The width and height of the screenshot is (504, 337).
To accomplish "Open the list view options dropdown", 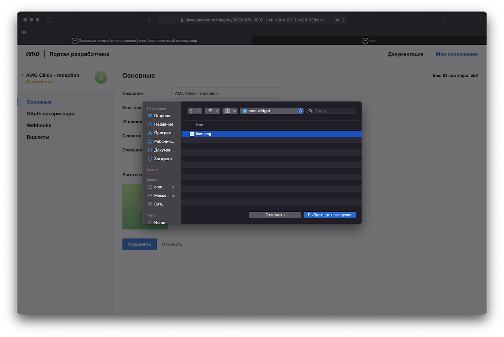I will 212,111.
